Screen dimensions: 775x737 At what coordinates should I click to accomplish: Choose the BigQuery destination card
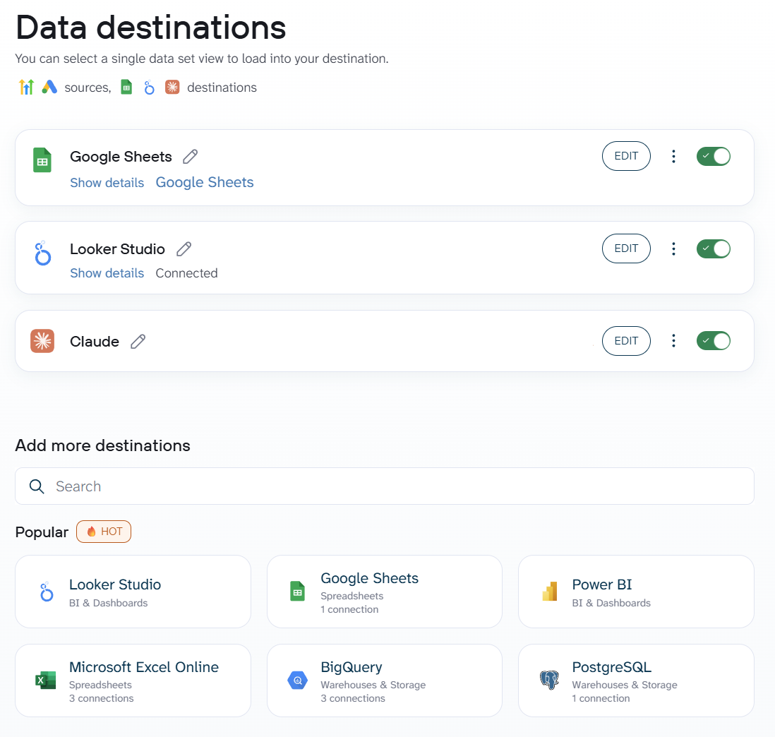(385, 681)
